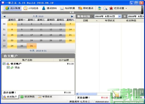
Task: Uncheck the 现金 account checkbox
Action: [x=8, y=67]
